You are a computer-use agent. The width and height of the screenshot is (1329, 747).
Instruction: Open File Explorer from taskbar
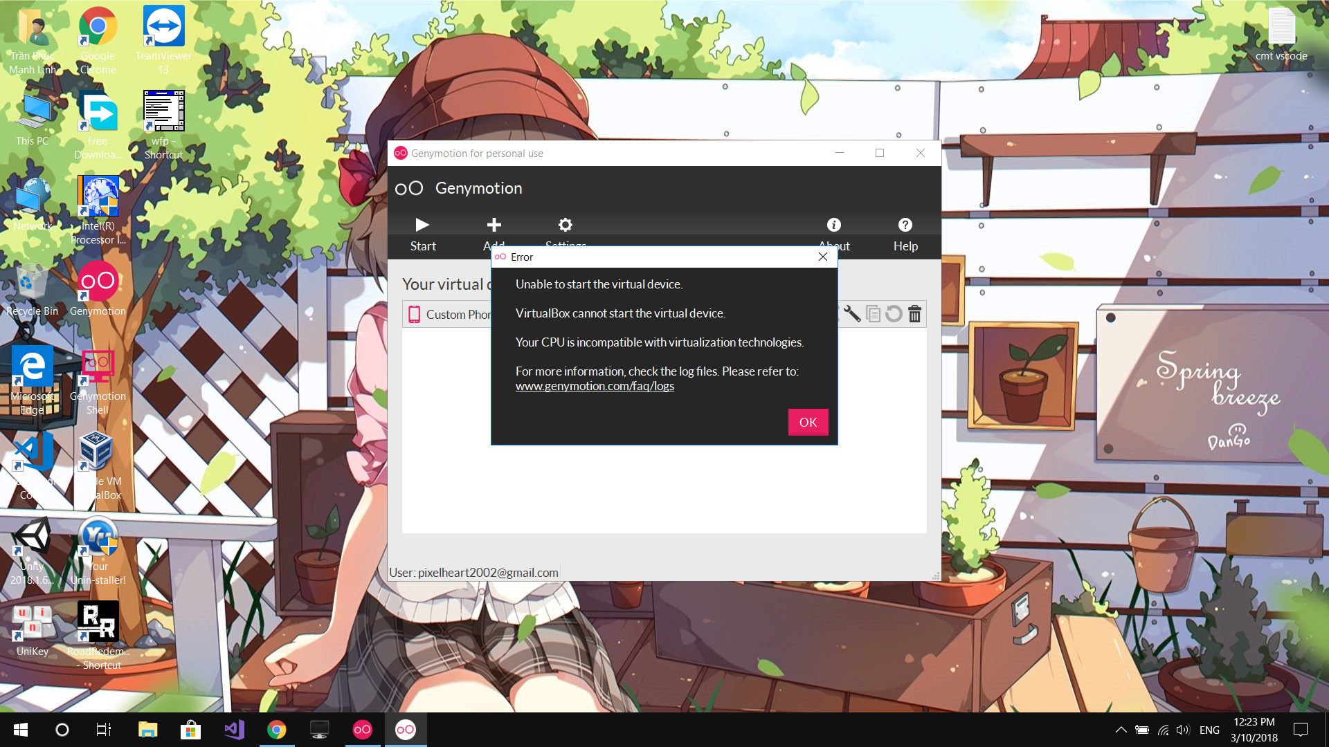(x=147, y=730)
